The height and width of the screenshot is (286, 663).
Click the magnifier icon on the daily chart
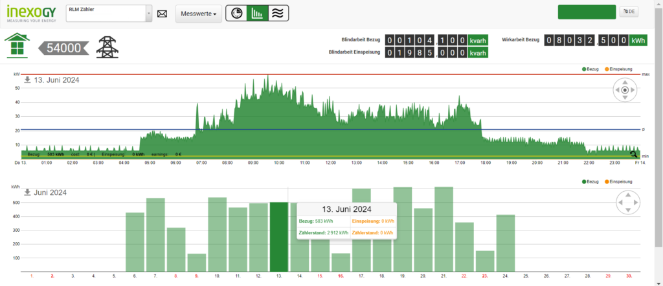(633, 154)
